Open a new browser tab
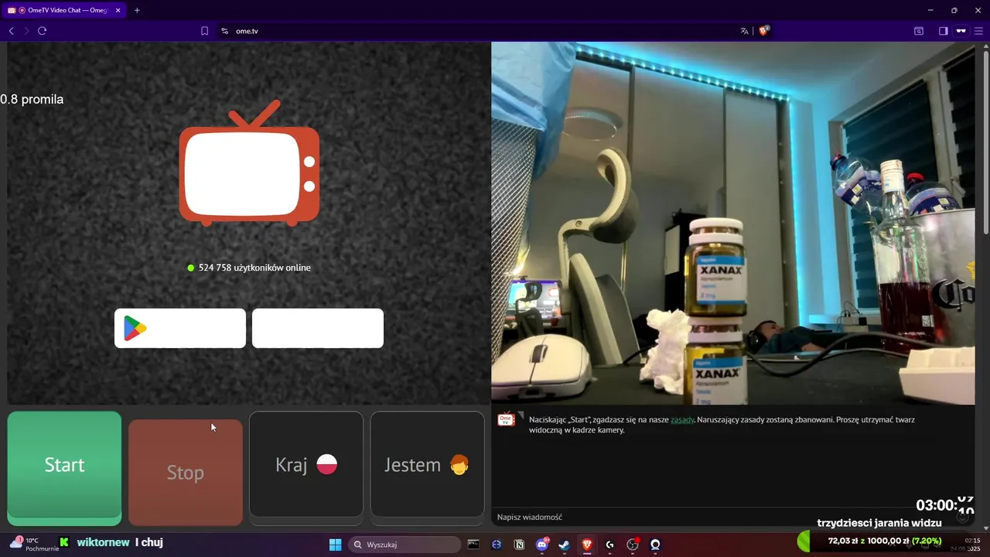The height and width of the screenshot is (557, 990). (137, 10)
